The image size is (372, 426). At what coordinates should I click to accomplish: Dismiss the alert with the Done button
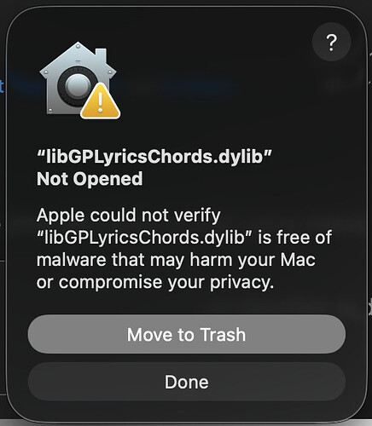coord(187,382)
